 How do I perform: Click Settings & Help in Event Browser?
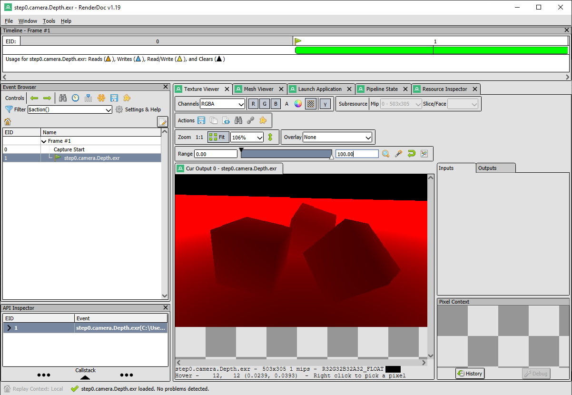pos(138,109)
